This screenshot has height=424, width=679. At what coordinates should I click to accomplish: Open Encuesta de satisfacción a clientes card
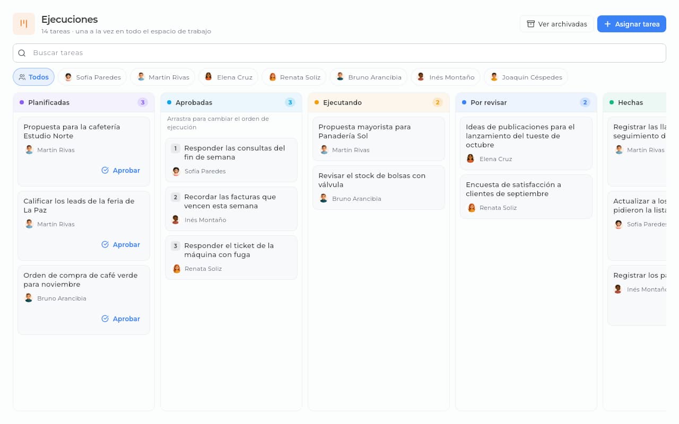tap(526, 197)
